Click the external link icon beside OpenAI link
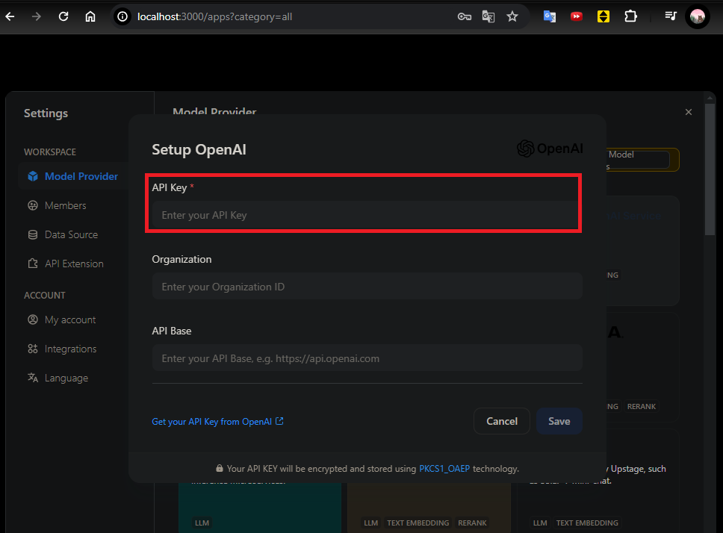The width and height of the screenshot is (723, 533). [279, 421]
